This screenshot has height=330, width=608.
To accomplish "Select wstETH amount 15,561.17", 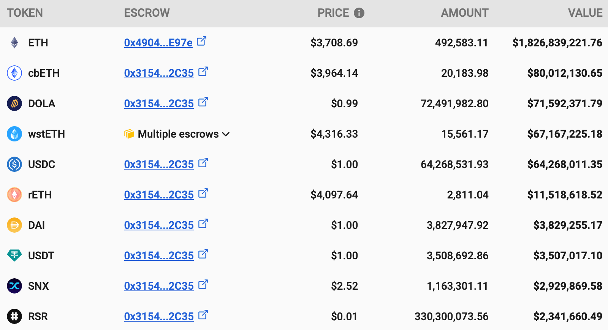I will click(465, 134).
